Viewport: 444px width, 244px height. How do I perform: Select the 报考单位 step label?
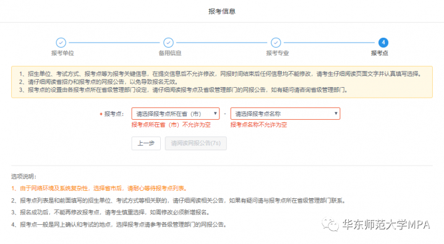pyautogui.click(x=62, y=53)
